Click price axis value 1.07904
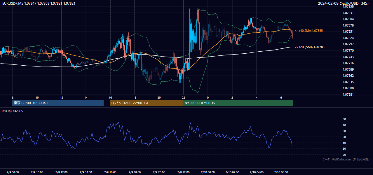The image size is (373, 175). pos(348,19)
